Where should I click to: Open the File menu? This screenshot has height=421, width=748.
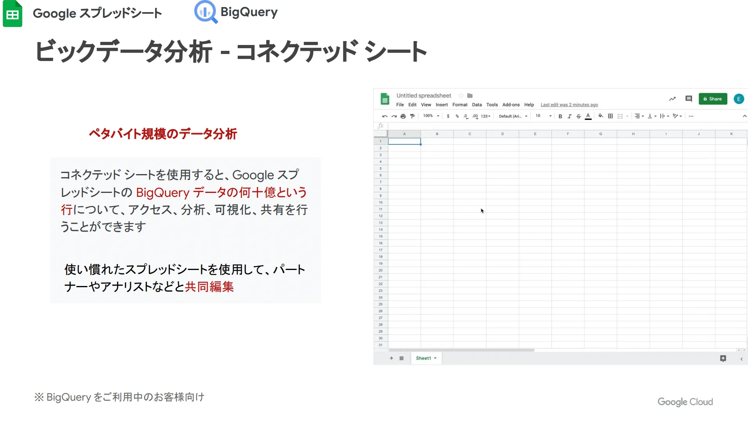(400, 105)
